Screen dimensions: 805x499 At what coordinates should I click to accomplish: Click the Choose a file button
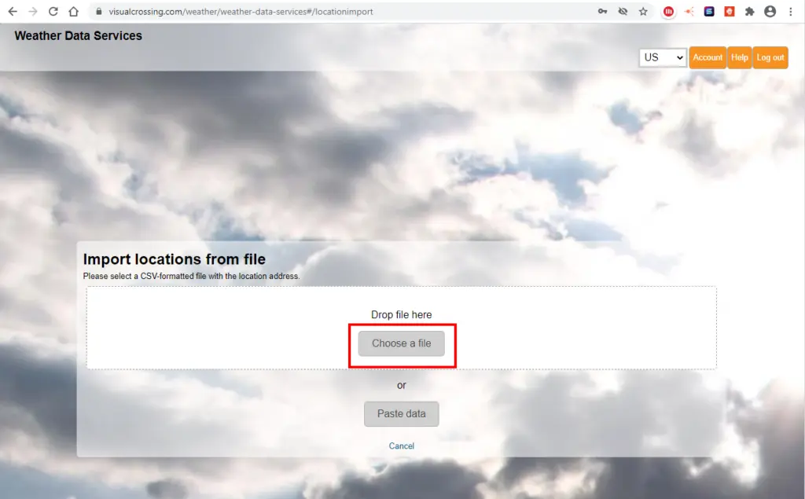coord(401,343)
